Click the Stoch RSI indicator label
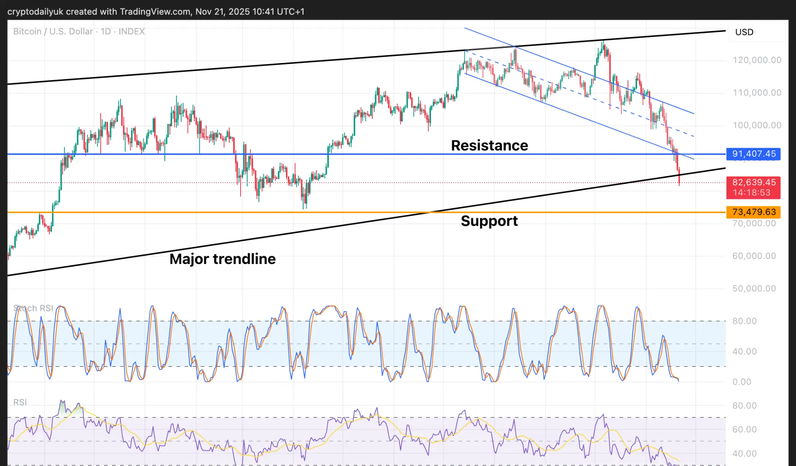Viewport: 796px width, 466px height. [x=33, y=308]
